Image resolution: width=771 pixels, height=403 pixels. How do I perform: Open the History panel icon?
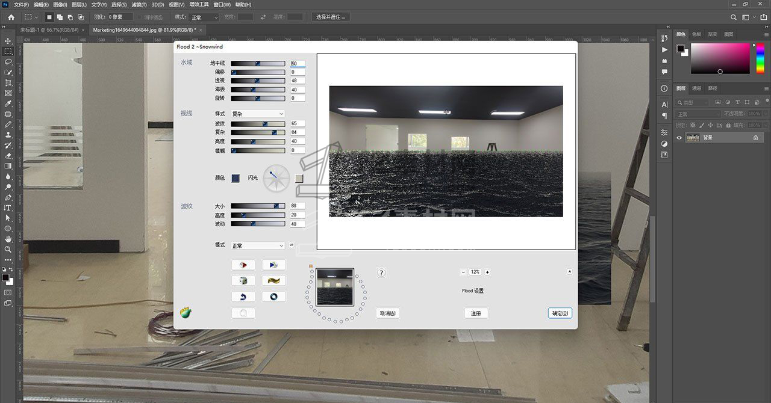[664, 39]
